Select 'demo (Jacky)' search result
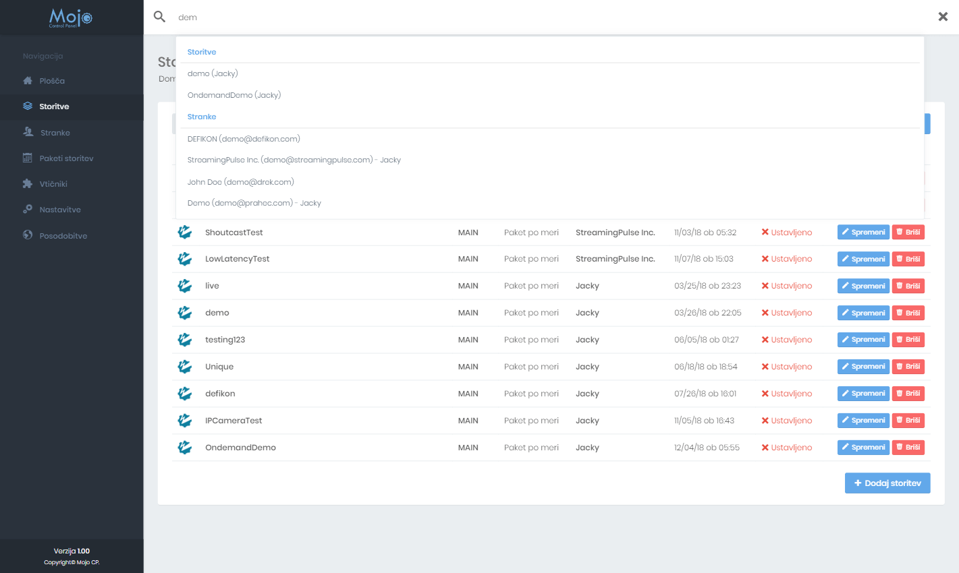The width and height of the screenshot is (959, 573). pyautogui.click(x=213, y=73)
